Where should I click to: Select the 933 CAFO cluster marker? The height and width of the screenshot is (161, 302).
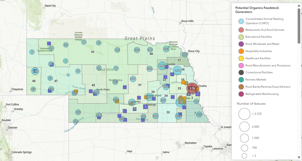132,102
